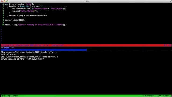Click the 'node hello.js' command in terminal

(x=49, y=52)
